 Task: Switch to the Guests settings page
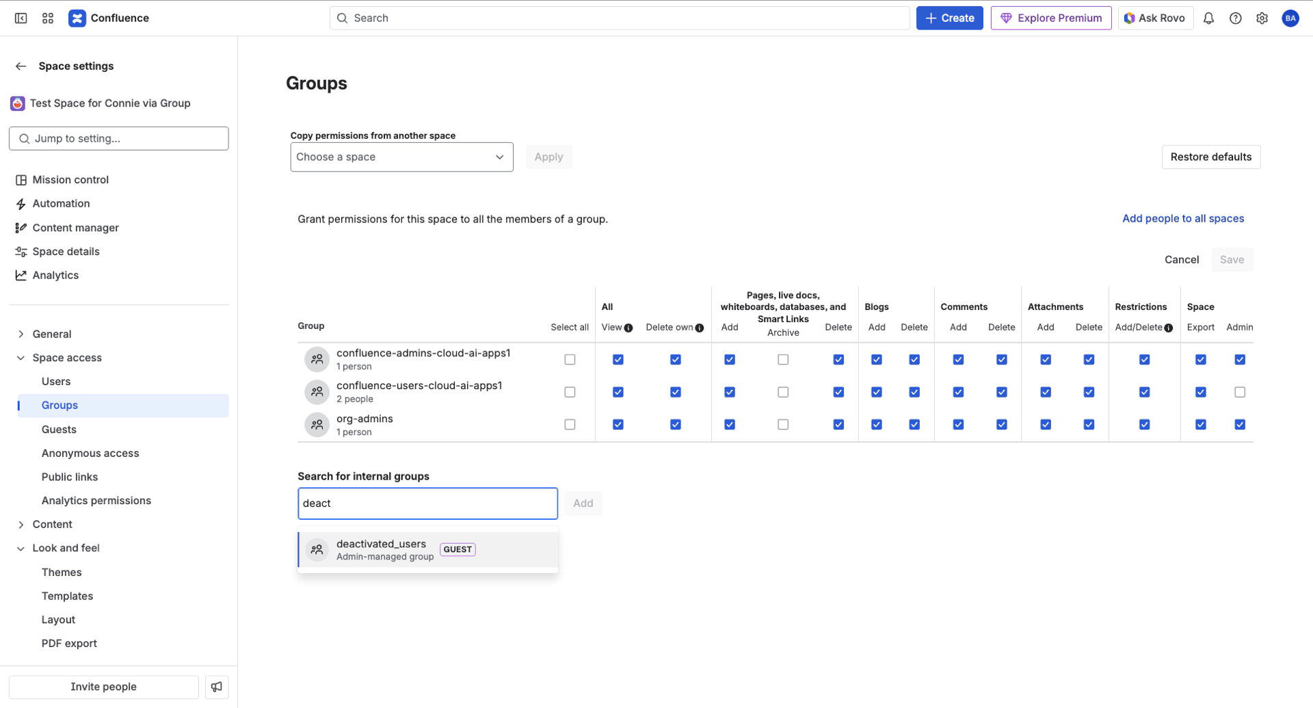[59, 429]
